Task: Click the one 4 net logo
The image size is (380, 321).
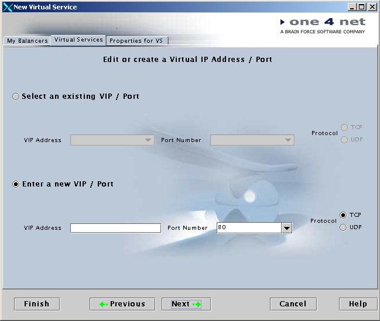Action: [323, 22]
